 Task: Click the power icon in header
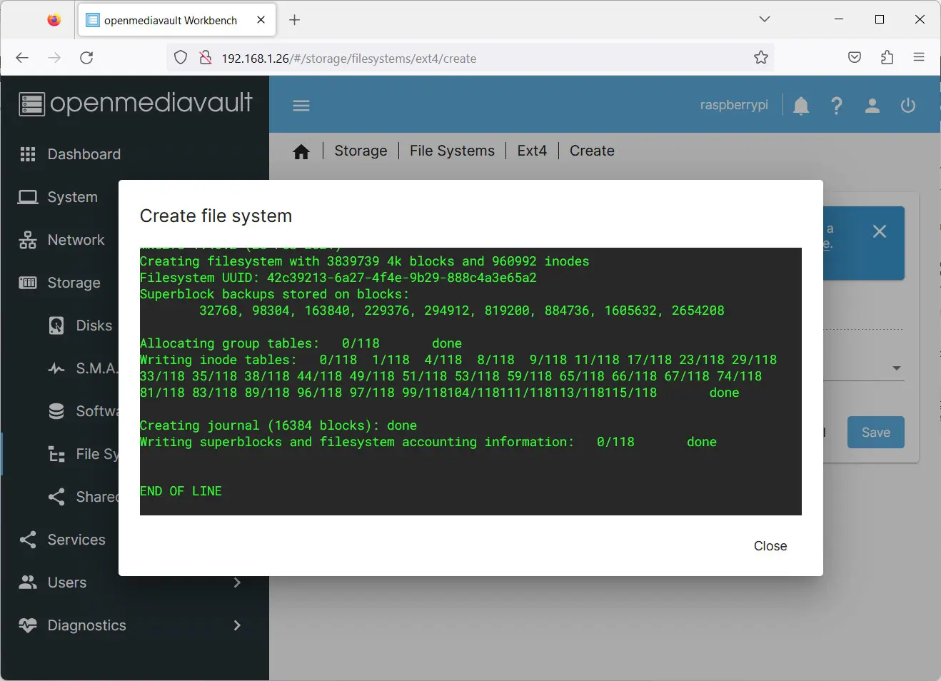coord(907,106)
